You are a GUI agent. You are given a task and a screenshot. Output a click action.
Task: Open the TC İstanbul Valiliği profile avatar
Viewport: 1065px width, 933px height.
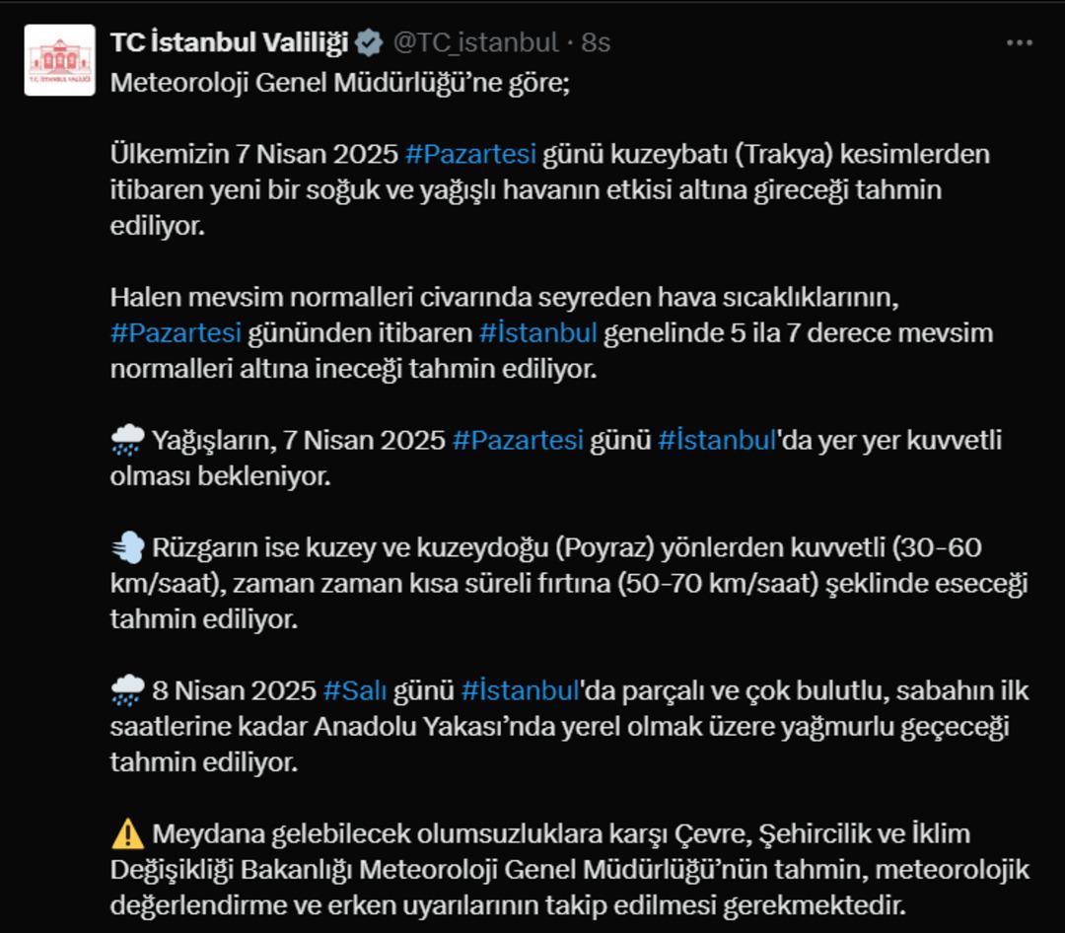(60, 60)
